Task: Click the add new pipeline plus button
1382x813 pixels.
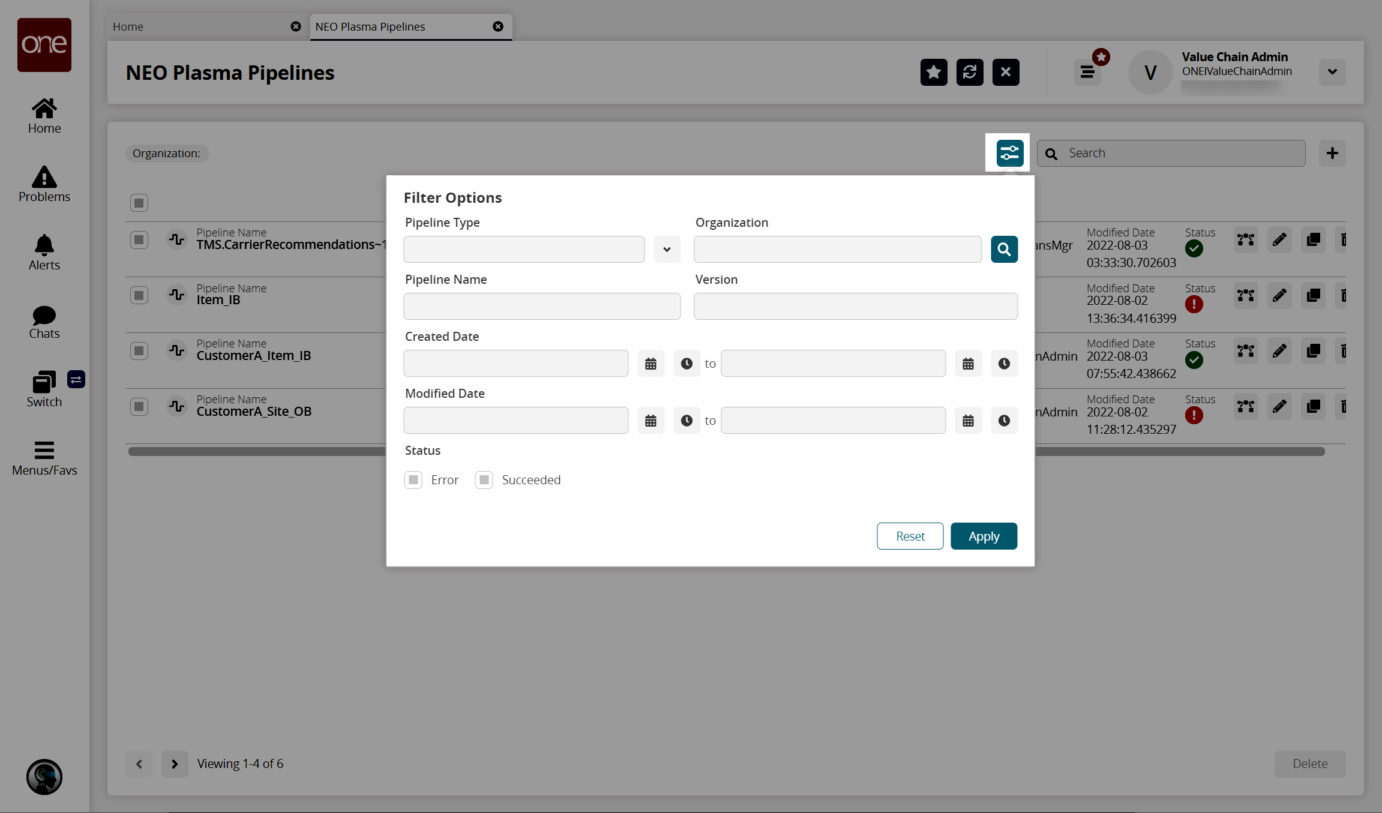Action: [x=1333, y=153]
